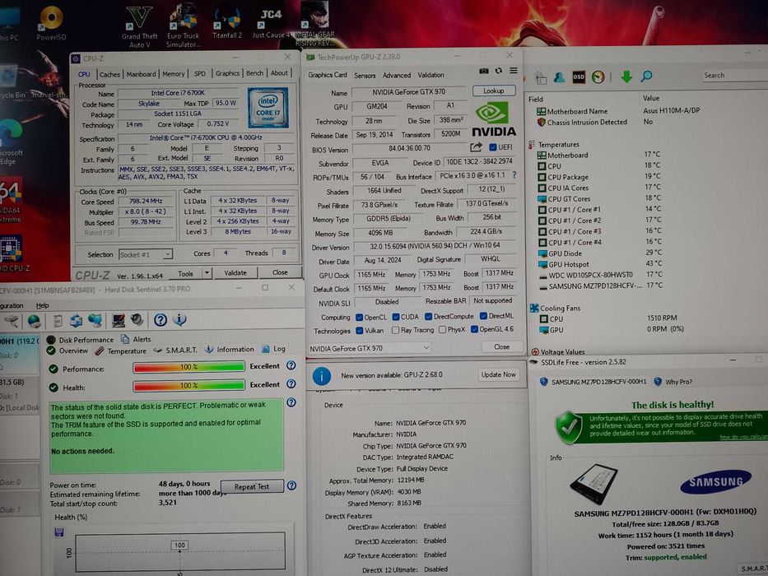Toggle the Ray Tracing checkbox in GPU-Z
This screenshot has height=576, width=768.
coord(396,330)
